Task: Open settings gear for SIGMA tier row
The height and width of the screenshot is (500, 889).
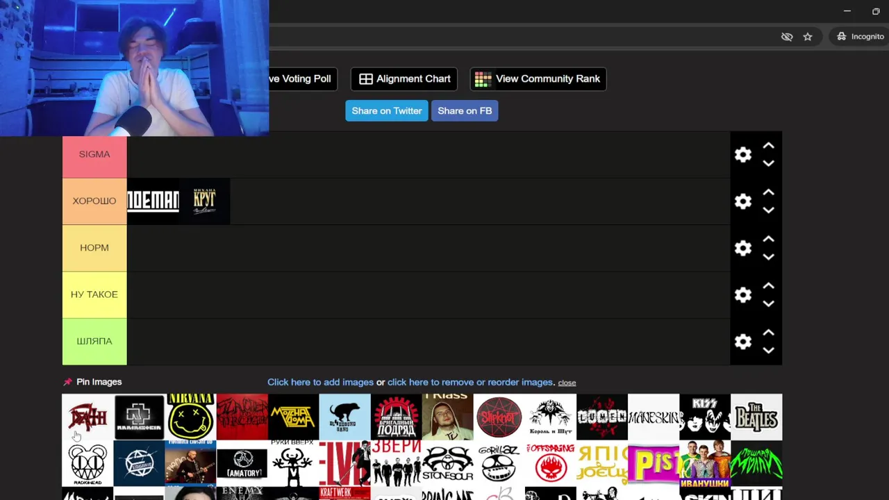Action: click(743, 154)
